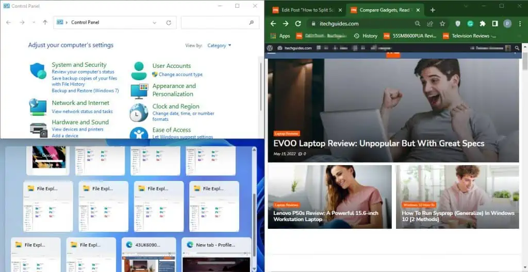The width and height of the screenshot is (528, 272).
Task: Open 55SM8600PUA Review bookmark
Action: 410,35
